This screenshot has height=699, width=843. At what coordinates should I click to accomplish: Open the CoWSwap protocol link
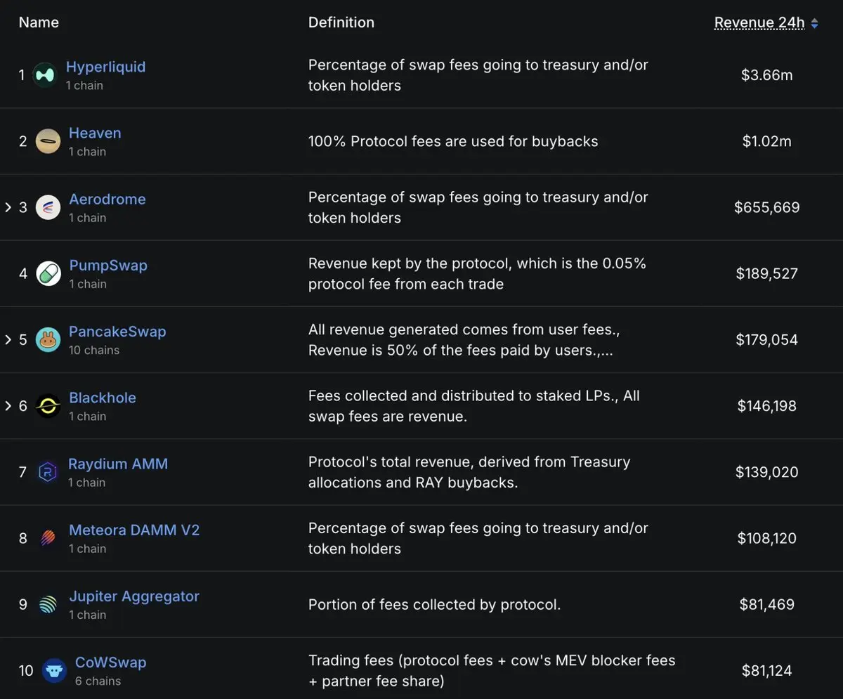click(110, 662)
